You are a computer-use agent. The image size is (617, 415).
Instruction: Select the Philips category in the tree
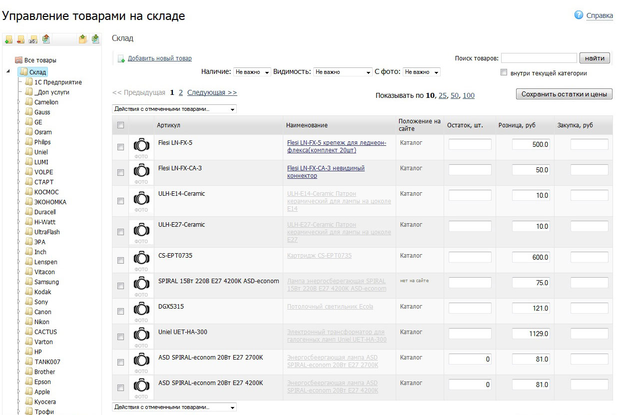[42, 142]
